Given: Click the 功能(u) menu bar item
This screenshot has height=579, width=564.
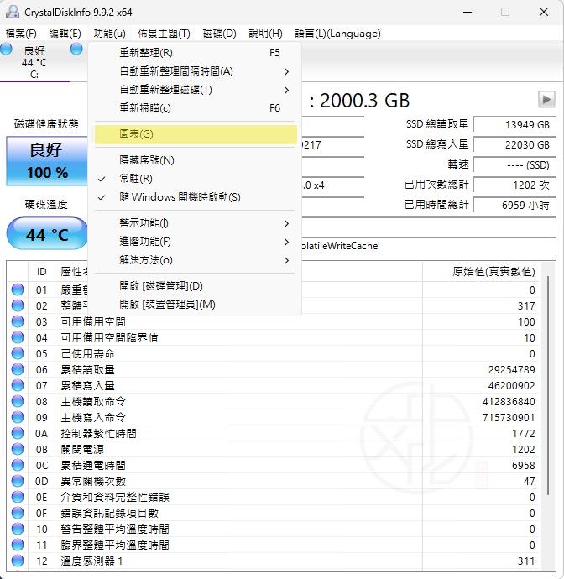Looking at the screenshot, I should [109, 34].
